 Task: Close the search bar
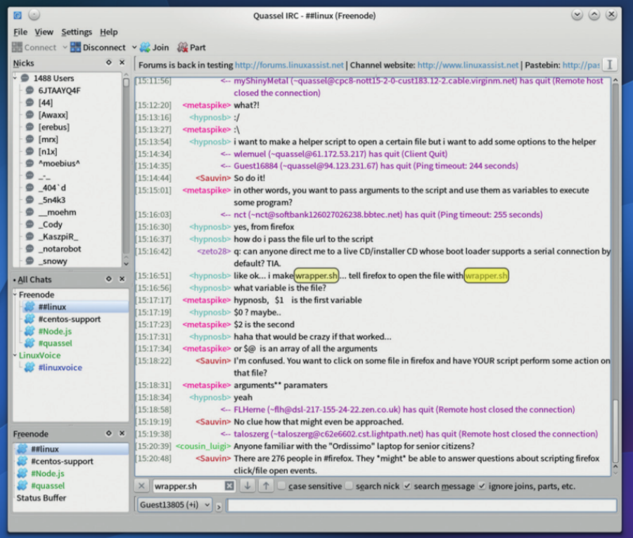[141, 485]
